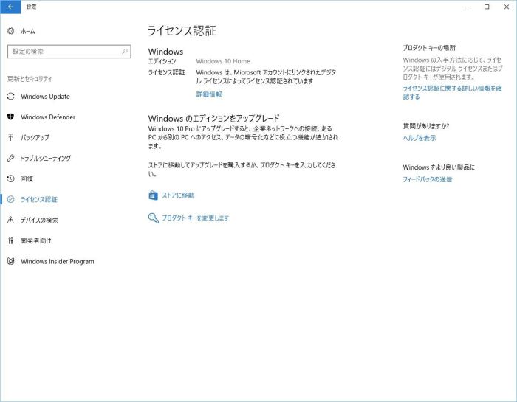Click the ストアに移動 link
Screen dimensions: 517x402
178,195
